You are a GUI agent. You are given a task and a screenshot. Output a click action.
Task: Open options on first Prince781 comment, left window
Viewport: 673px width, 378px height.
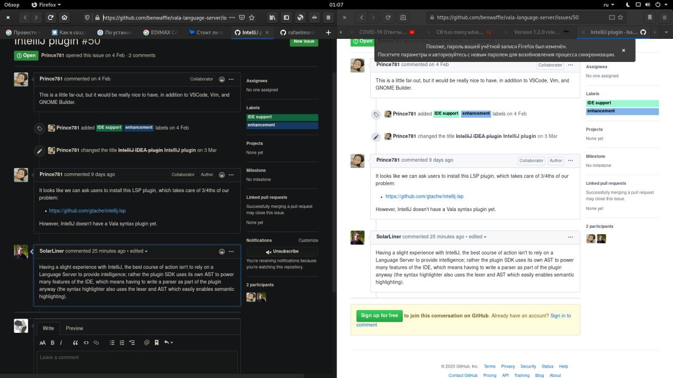tap(231, 79)
